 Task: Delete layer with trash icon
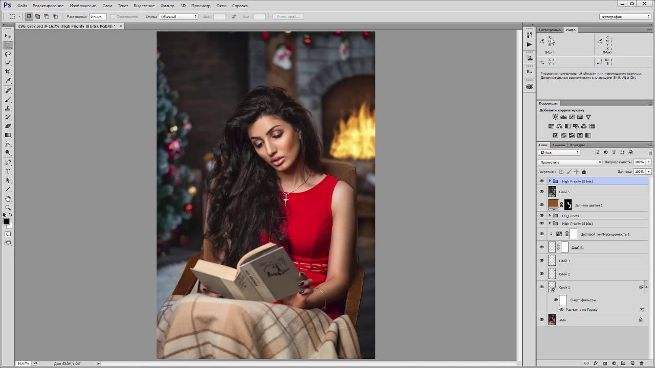tap(642, 363)
